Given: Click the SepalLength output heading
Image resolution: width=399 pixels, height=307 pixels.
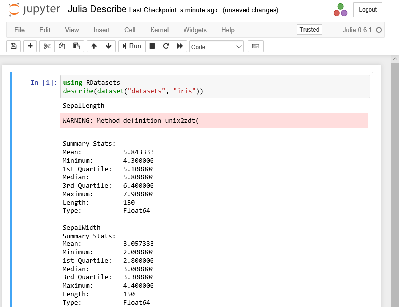Looking at the screenshot, I should (x=84, y=106).
